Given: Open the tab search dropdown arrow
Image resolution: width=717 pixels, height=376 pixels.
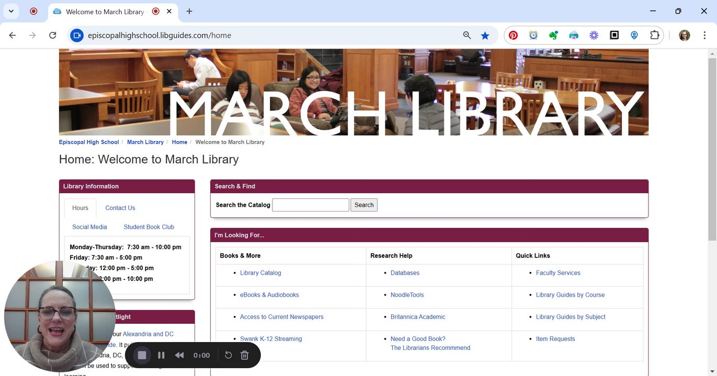Looking at the screenshot, I should tap(10, 11).
